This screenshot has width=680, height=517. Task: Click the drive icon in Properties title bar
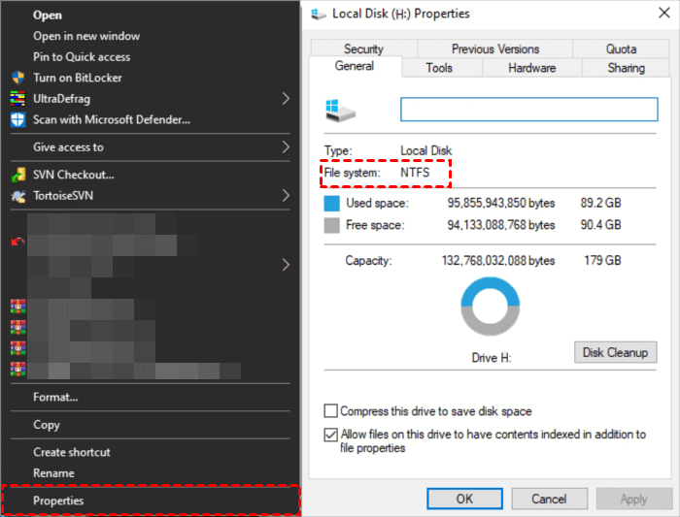(x=319, y=14)
